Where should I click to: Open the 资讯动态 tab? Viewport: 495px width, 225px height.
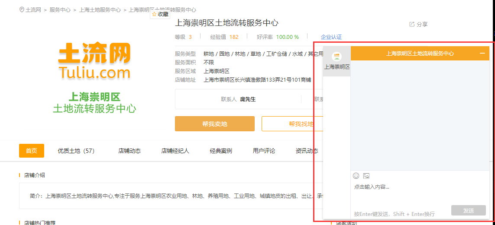[307, 151]
